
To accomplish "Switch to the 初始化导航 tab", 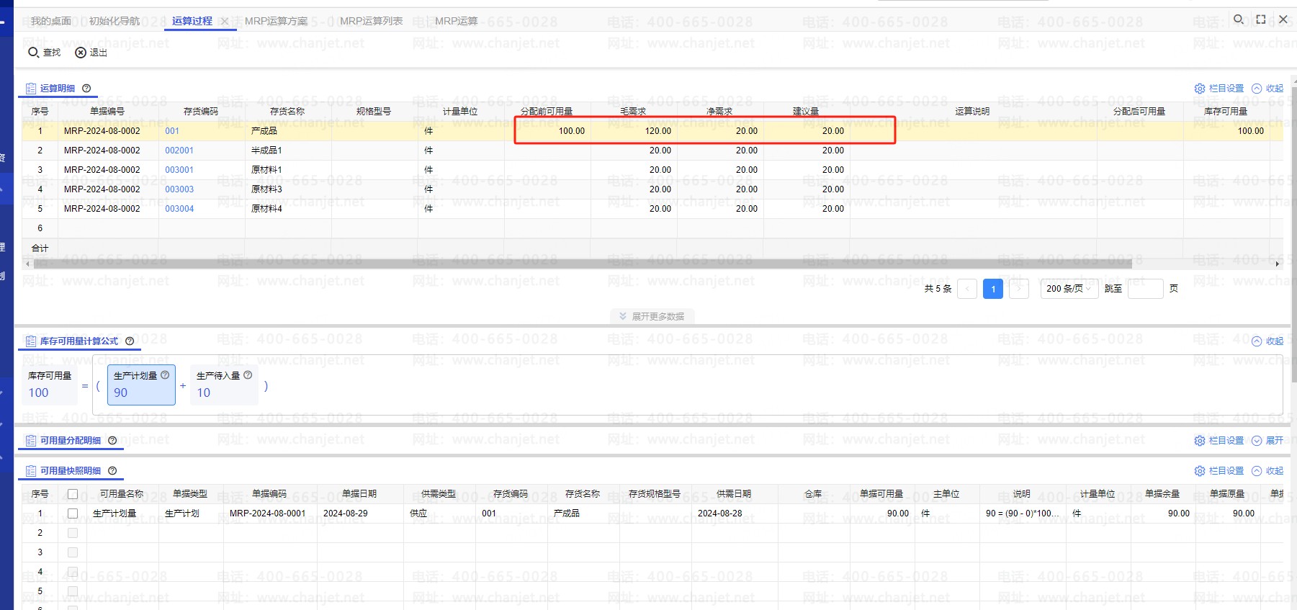I will pos(115,21).
